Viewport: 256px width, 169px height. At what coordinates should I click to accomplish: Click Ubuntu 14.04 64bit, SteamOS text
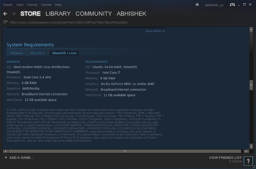[114, 67]
